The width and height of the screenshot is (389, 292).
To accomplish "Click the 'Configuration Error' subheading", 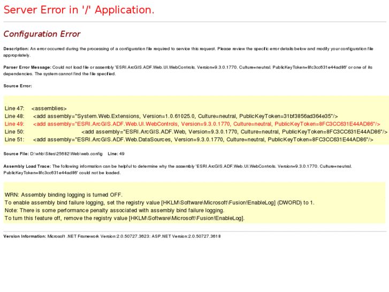I will coord(42,34).
